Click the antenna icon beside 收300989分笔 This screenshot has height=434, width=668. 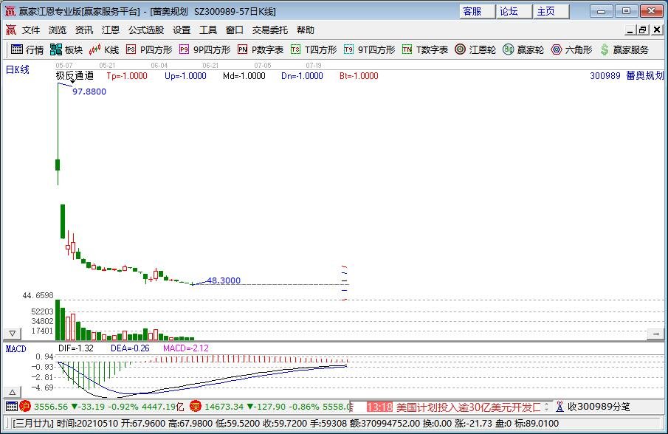pos(559,407)
